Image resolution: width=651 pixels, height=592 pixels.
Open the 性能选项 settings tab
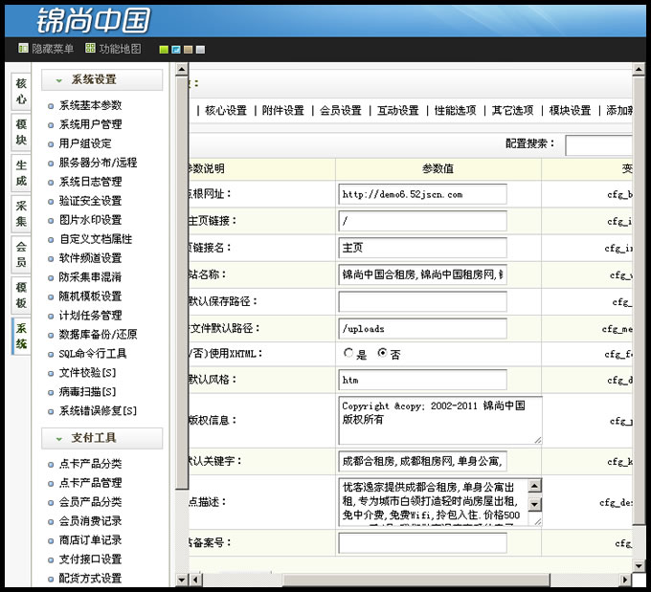tap(454, 111)
